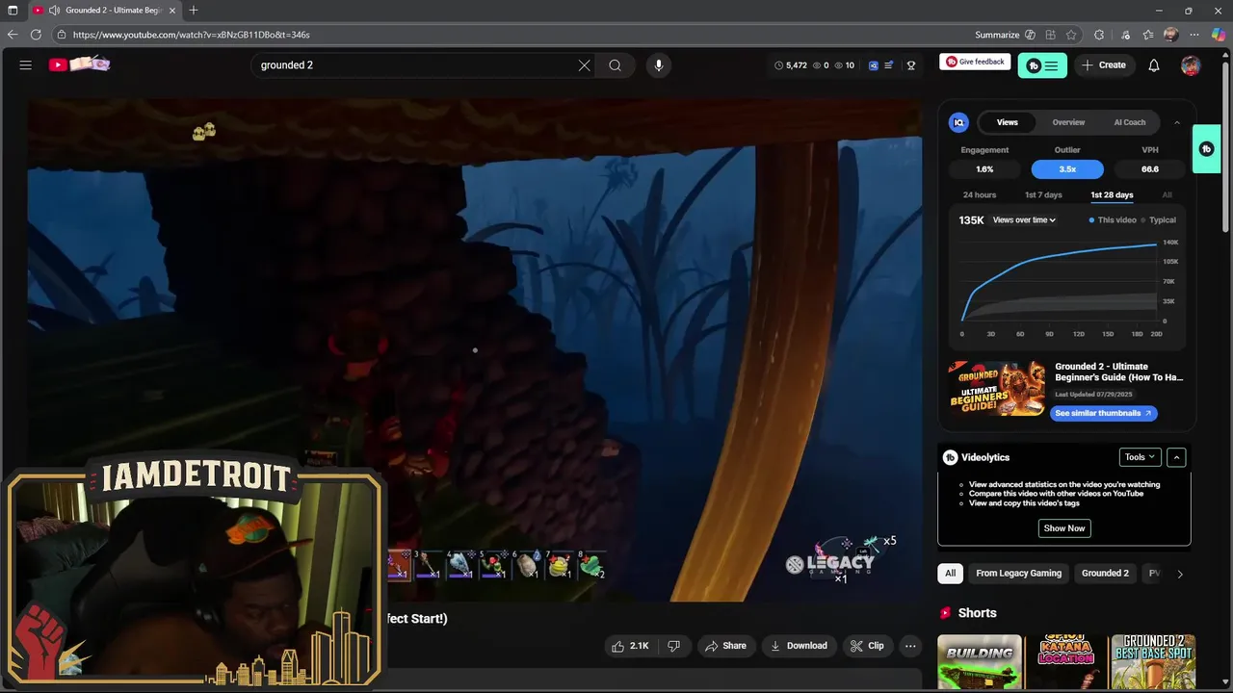Open the browser tab actions menu icon

(x=13, y=11)
